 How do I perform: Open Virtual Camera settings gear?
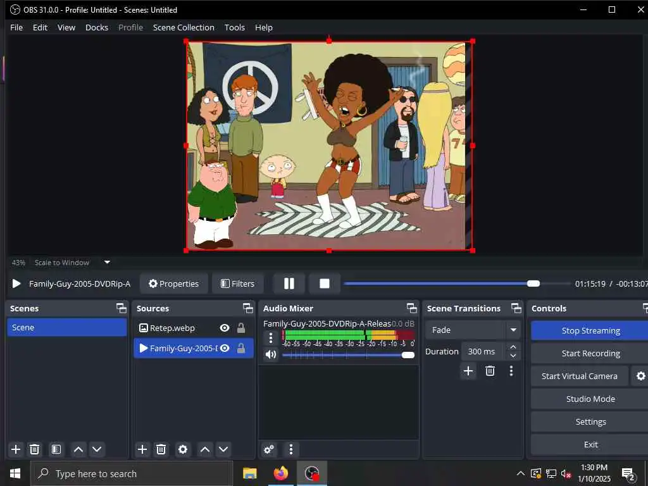point(640,376)
